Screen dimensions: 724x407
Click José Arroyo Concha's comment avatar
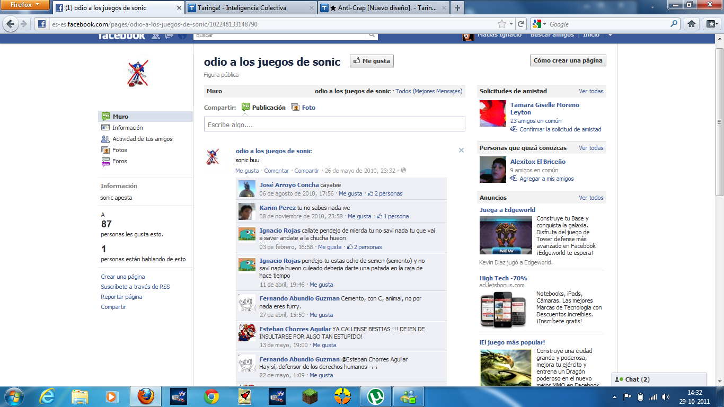point(247,189)
